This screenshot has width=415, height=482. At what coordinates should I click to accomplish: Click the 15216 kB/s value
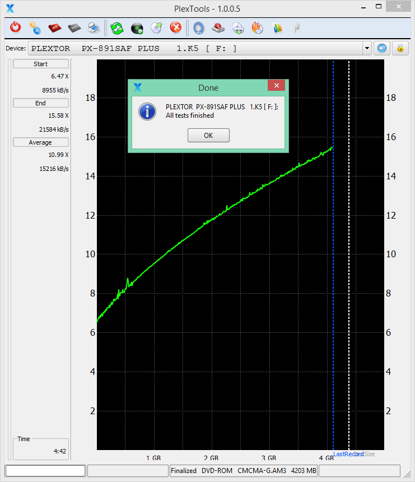[x=54, y=169]
